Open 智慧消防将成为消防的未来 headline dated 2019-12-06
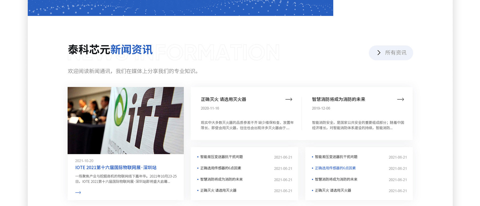The image size is (480, 206). 338,99
